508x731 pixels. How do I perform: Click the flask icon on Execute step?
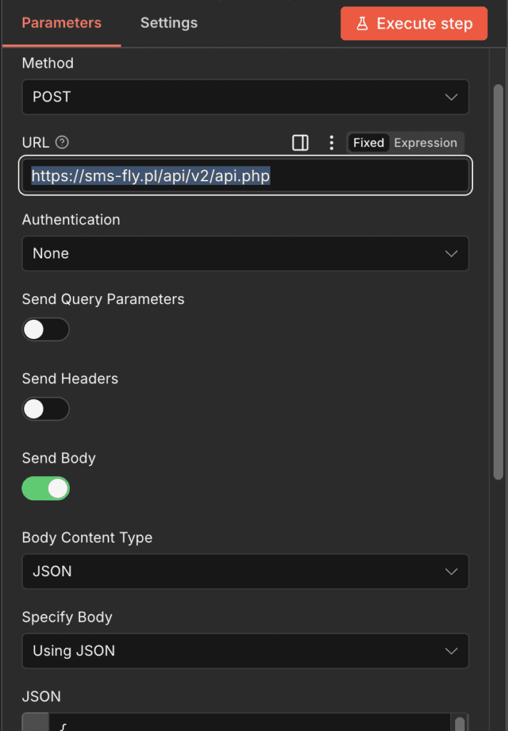pos(362,24)
